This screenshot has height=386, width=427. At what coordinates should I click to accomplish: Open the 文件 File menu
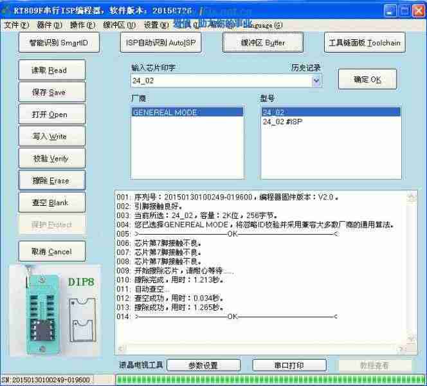[x=16, y=25]
